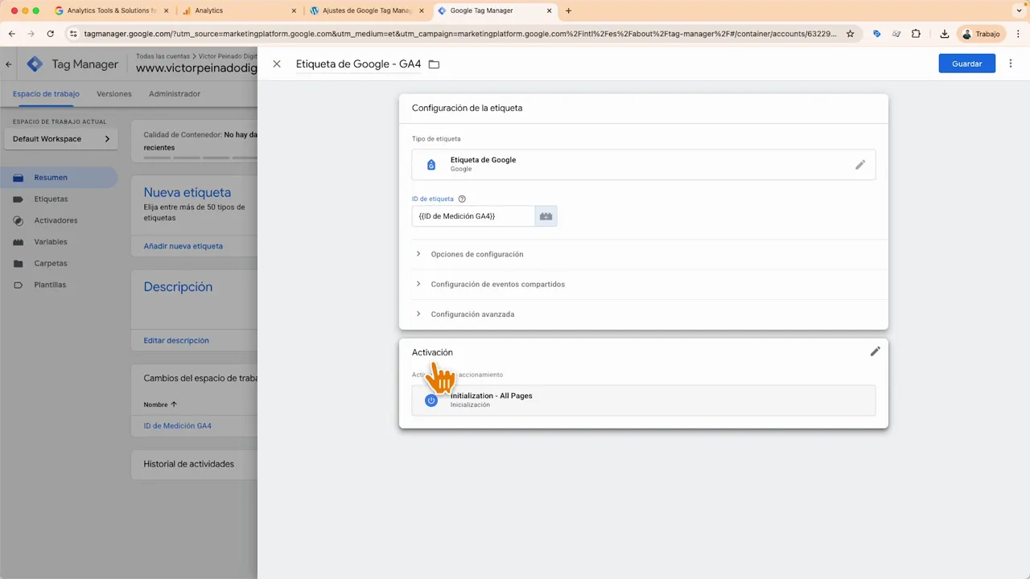Viewport: 1030px width, 579px height.
Task: Open help tooltip beside ID de etiqueta
Action: 461,199
